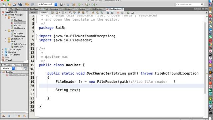Switch to the Files panel tab
The image size is (213, 120).
point(12,9)
